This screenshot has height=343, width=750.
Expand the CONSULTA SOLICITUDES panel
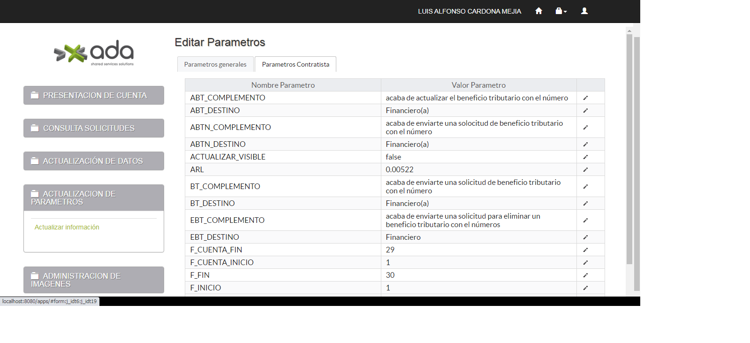click(94, 128)
